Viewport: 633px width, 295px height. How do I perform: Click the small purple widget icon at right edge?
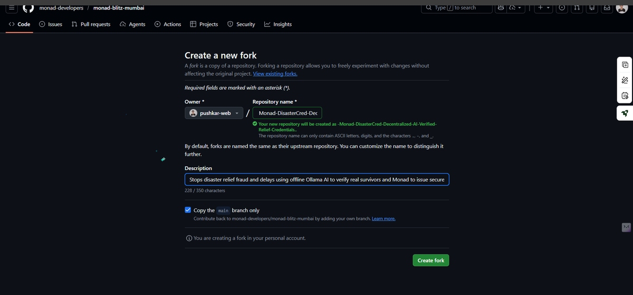point(626,227)
